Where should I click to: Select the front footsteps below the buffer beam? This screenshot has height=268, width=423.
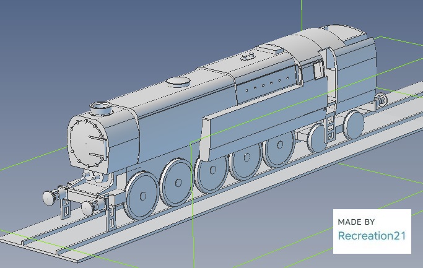click(111, 214)
